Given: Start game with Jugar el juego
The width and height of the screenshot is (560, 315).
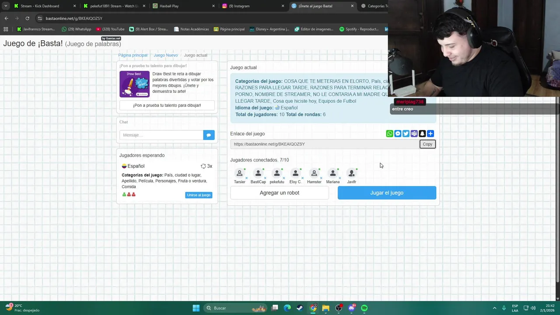Looking at the screenshot, I should (x=387, y=193).
